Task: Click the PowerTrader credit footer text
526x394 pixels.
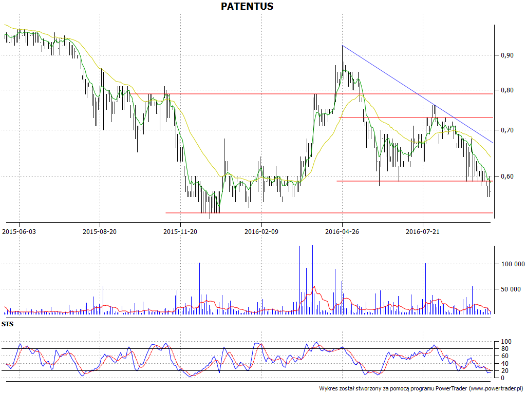Action: (x=421, y=388)
